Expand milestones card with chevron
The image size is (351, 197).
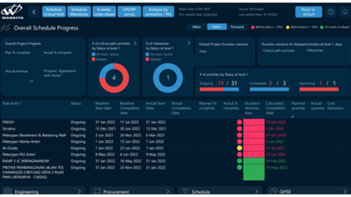point(189,43)
